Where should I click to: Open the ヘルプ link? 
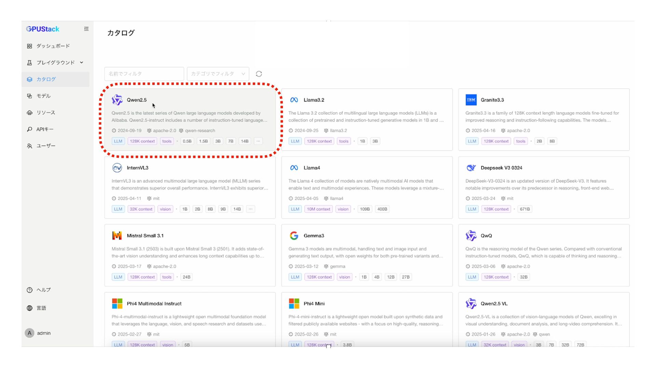tap(43, 290)
